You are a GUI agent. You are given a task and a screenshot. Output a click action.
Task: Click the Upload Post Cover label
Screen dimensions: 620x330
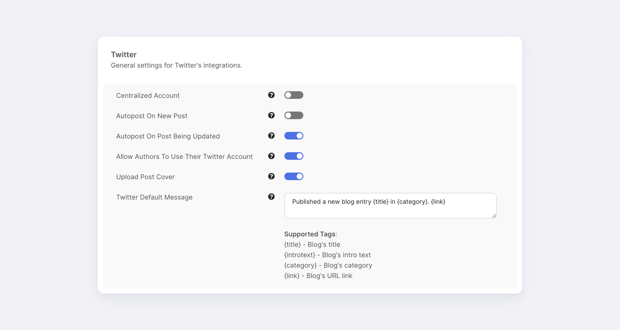[145, 177]
